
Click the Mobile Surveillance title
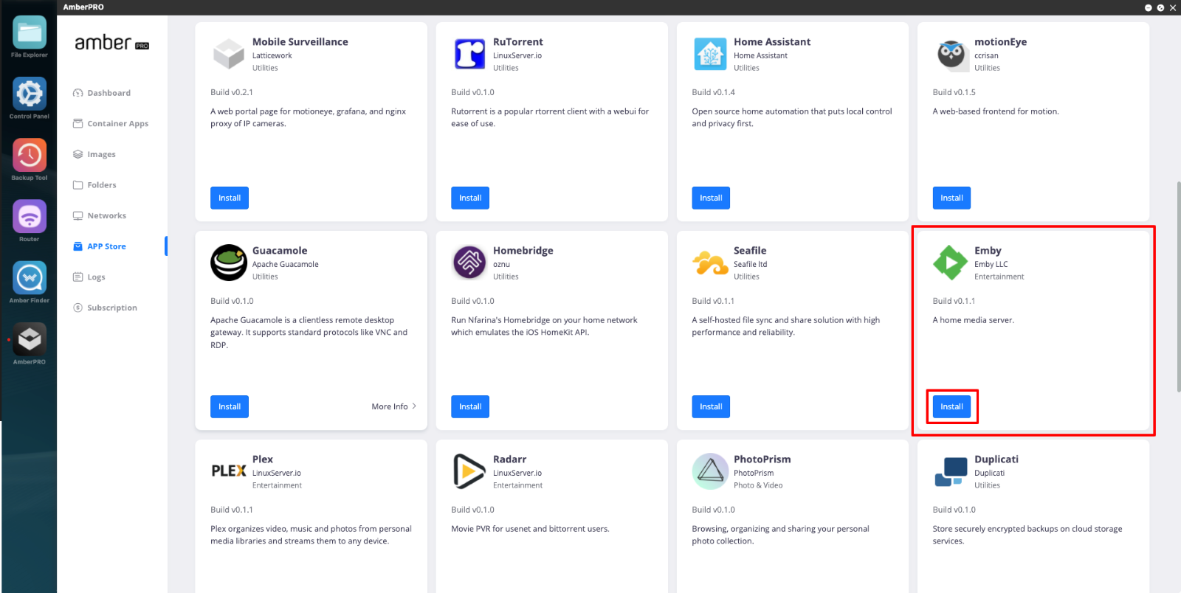tap(300, 42)
